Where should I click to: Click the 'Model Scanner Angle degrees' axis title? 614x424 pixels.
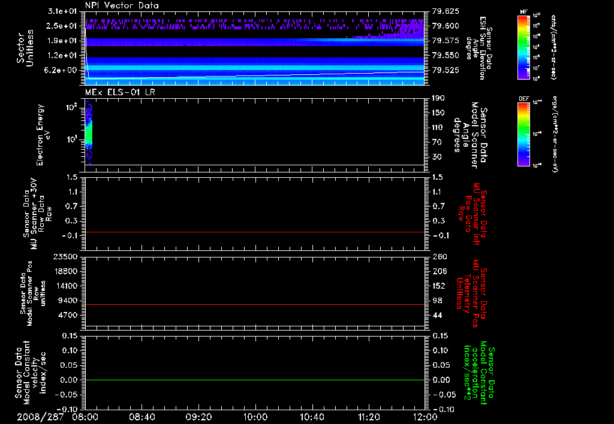point(470,135)
